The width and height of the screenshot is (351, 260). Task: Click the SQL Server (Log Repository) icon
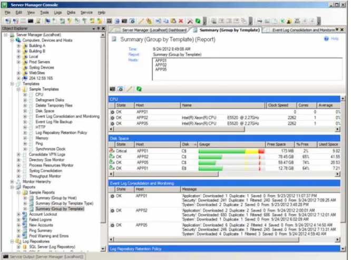(25, 247)
